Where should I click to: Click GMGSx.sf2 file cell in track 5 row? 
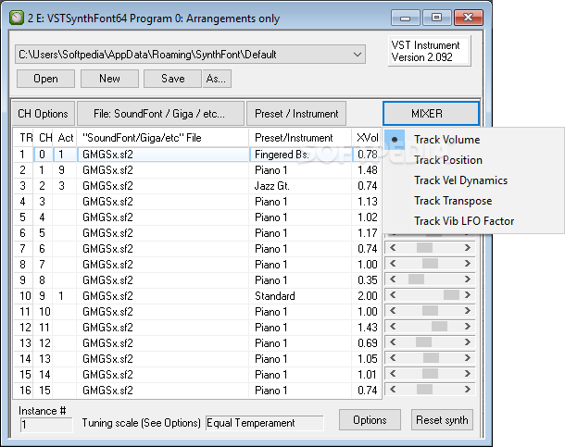(x=163, y=217)
